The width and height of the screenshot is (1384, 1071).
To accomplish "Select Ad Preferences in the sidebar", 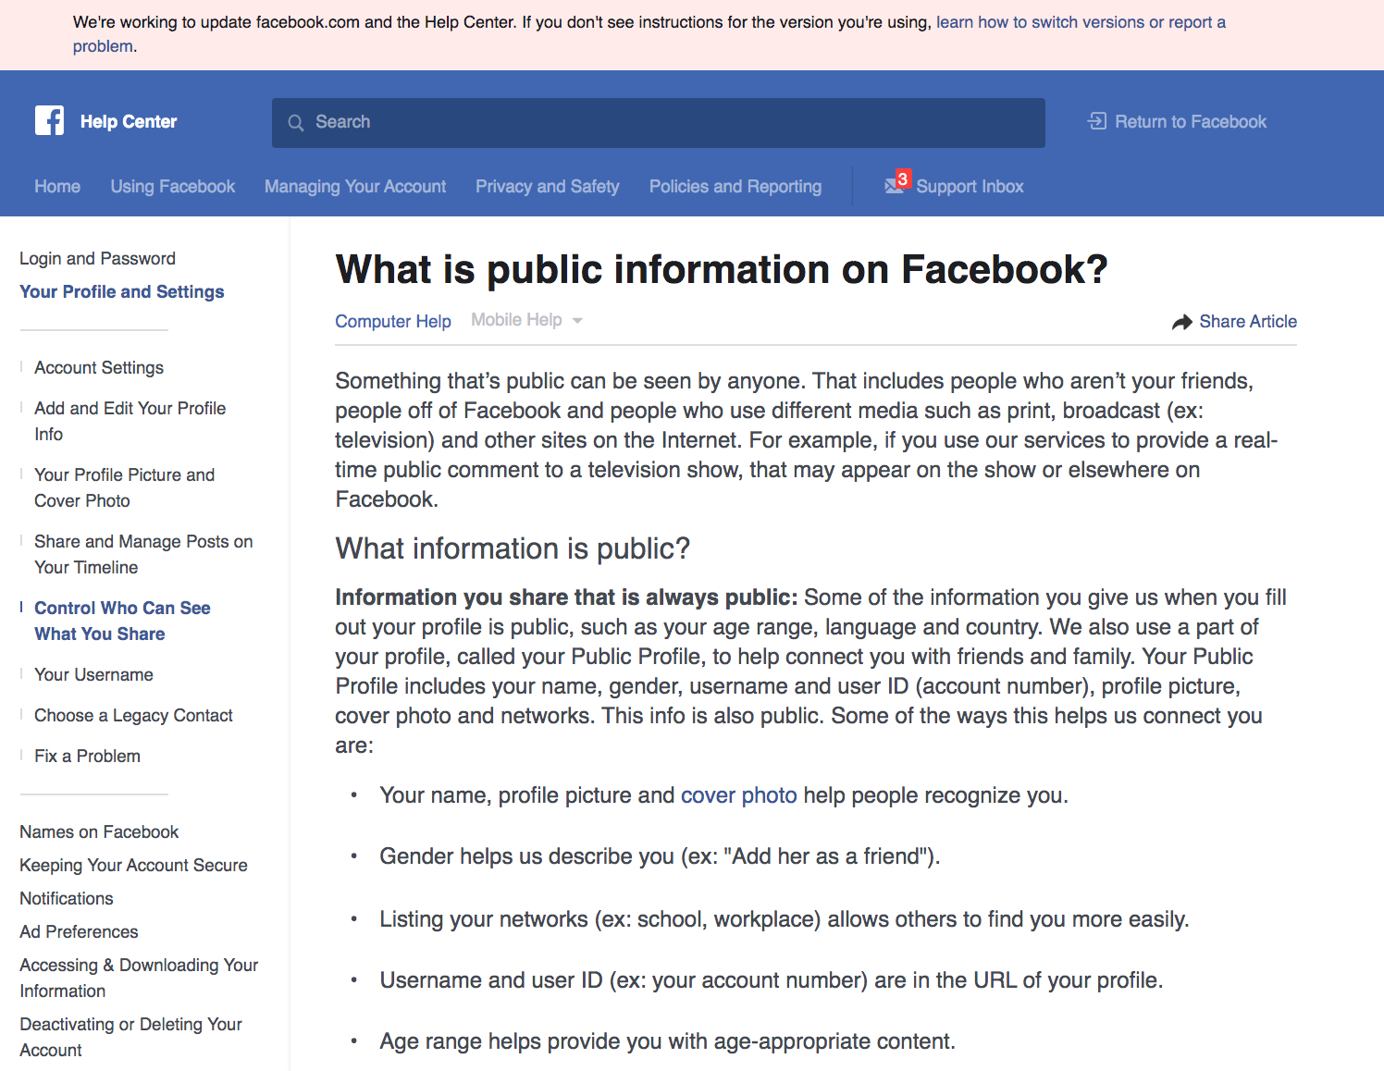I will click(79, 931).
